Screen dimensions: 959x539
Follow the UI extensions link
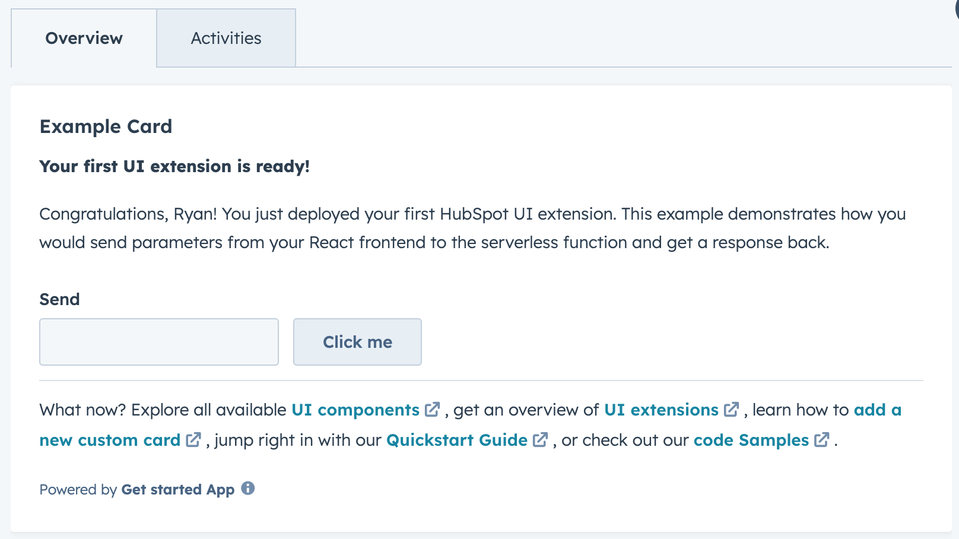click(661, 410)
